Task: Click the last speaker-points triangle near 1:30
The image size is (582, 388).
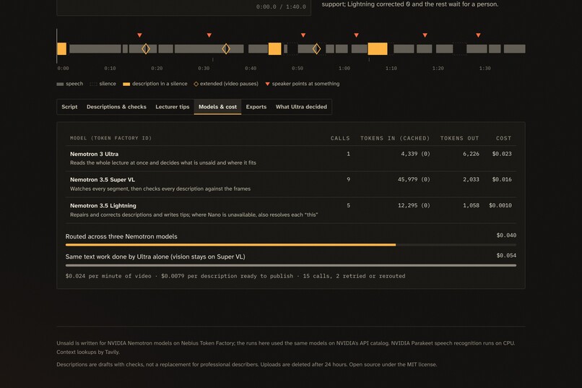Action: click(479, 35)
